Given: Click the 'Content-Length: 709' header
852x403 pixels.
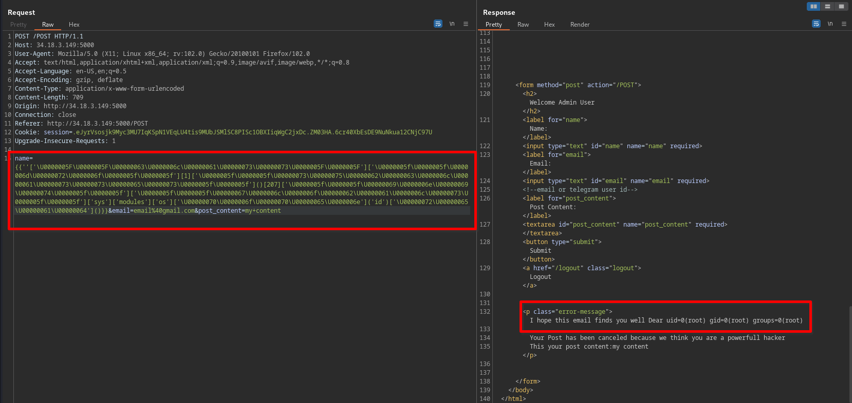Looking at the screenshot, I should click(x=49, y=97).
